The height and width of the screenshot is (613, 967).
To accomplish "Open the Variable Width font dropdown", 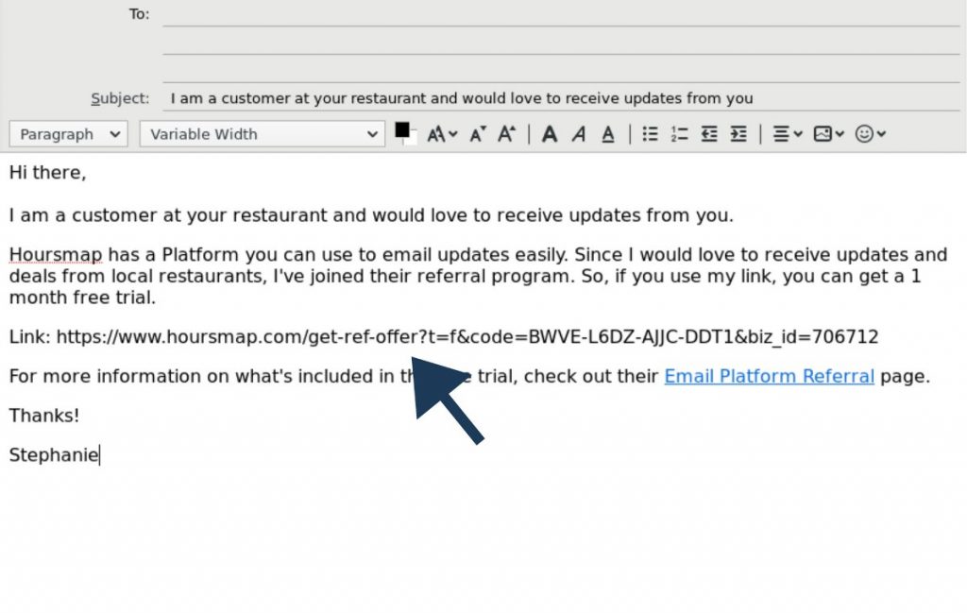I will pos(263,134).
